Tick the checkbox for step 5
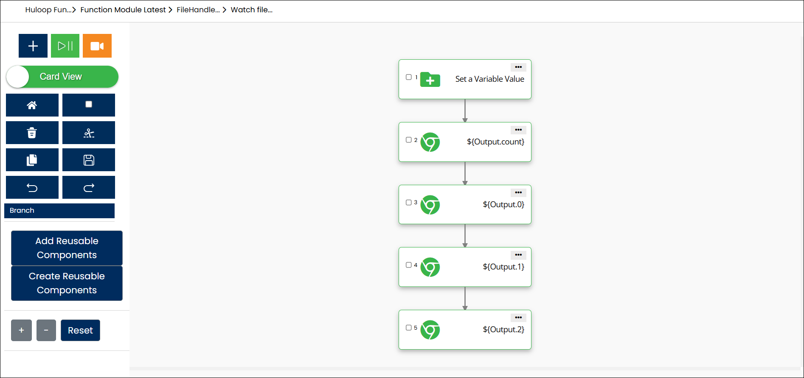The image size is (804, 378). coord(409,328)
